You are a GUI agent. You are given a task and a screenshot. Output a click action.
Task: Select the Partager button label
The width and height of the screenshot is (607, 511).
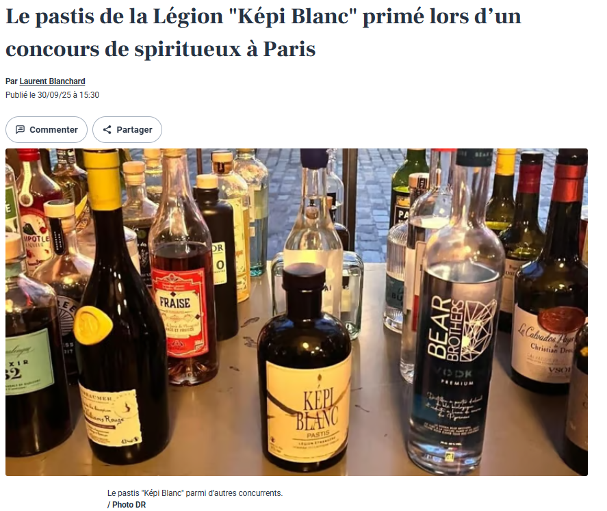(134, 129)
